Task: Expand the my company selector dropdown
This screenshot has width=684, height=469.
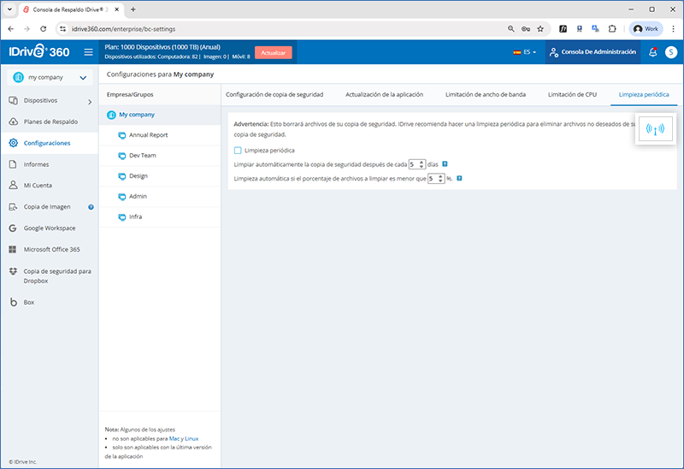Action: pyautogui.click(x=83, y=78)
